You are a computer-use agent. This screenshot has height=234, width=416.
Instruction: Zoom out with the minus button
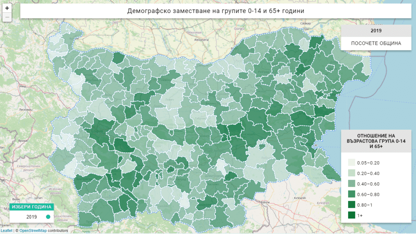[7, 17]
